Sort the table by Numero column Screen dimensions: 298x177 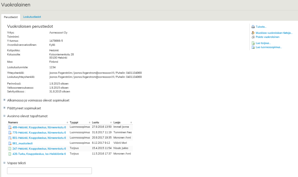coord(13,122)
